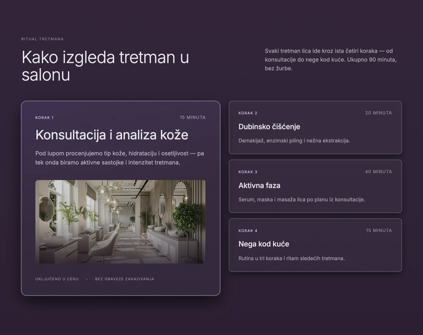Image resolution: width=423 pixels, height=335 pixels.
Task: Click the KORAK 2 label
Action: 248,113
